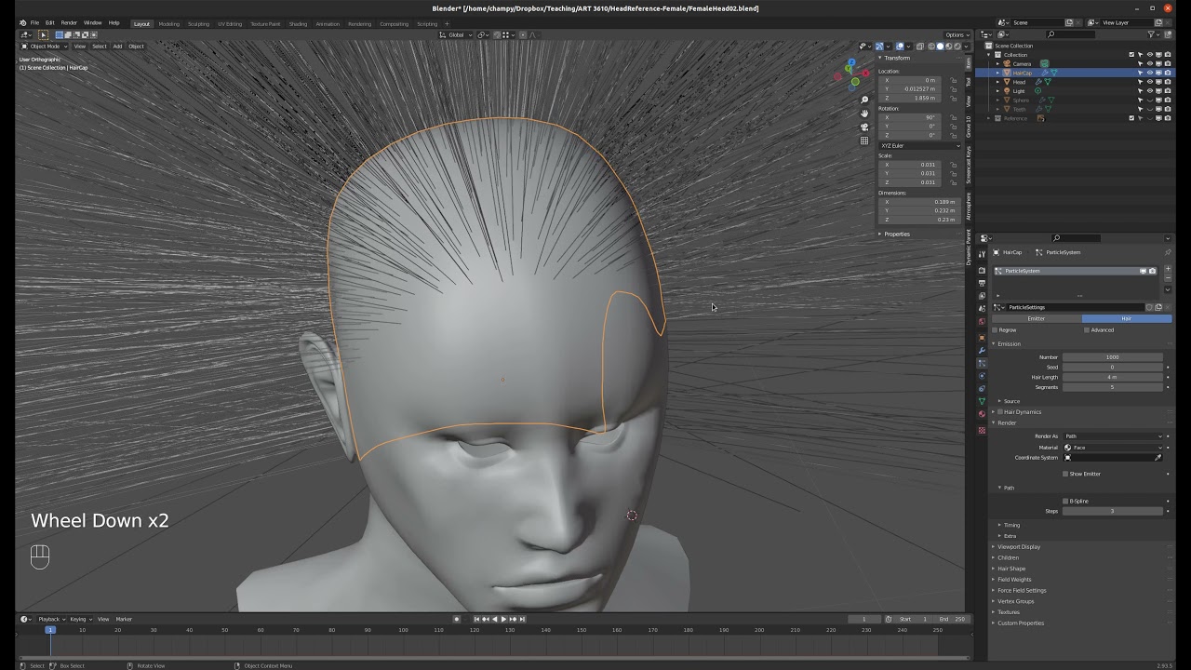The width and height of the screenshot is (1191, 670).
Task: Open the File menu
Action: click(34, 22)
